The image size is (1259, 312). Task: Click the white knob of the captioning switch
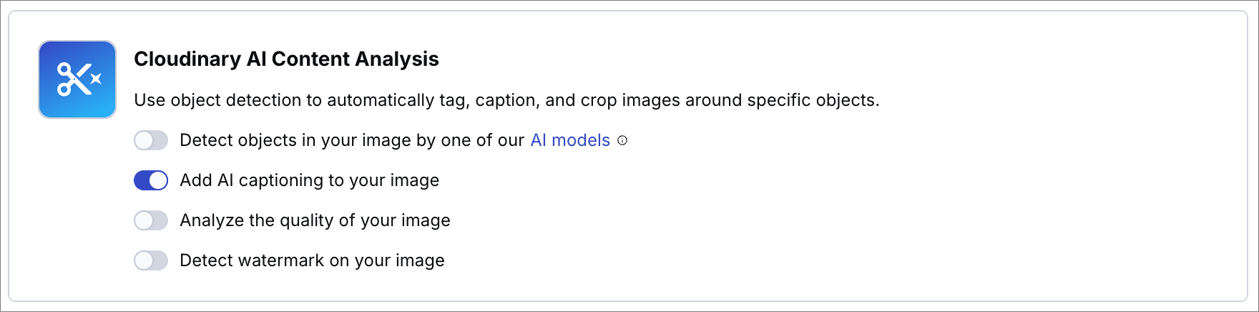[x=158, y=180]
